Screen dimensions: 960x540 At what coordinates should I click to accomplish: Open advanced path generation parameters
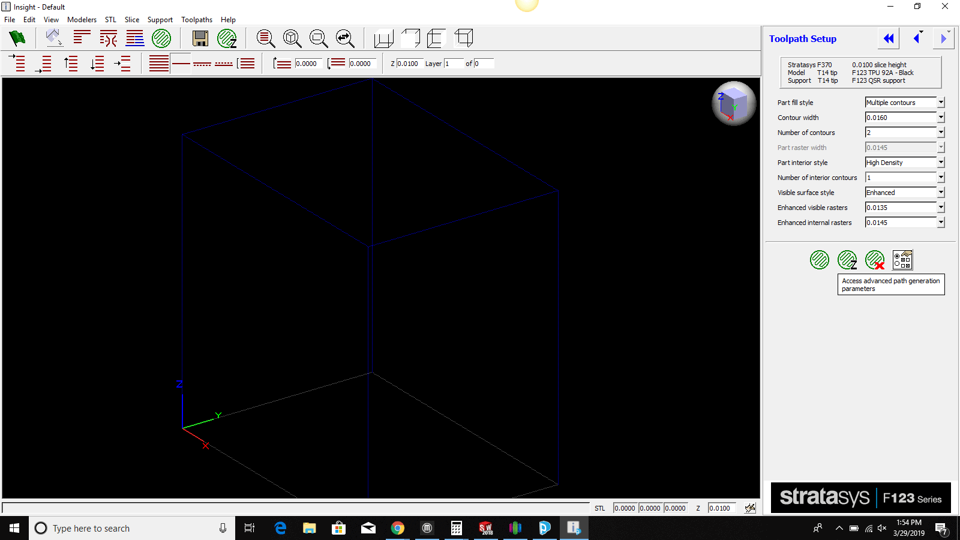point(902,260)
